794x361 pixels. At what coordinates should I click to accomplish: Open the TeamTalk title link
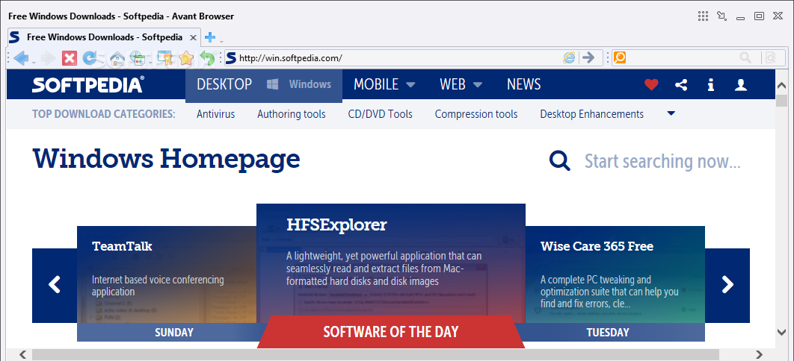coord(122,246)
